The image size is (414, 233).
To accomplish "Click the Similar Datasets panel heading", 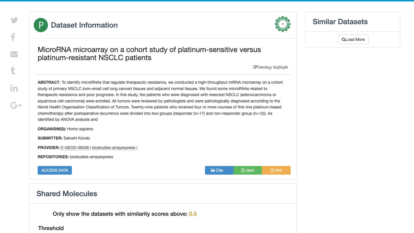I will [x=340, y=22].
